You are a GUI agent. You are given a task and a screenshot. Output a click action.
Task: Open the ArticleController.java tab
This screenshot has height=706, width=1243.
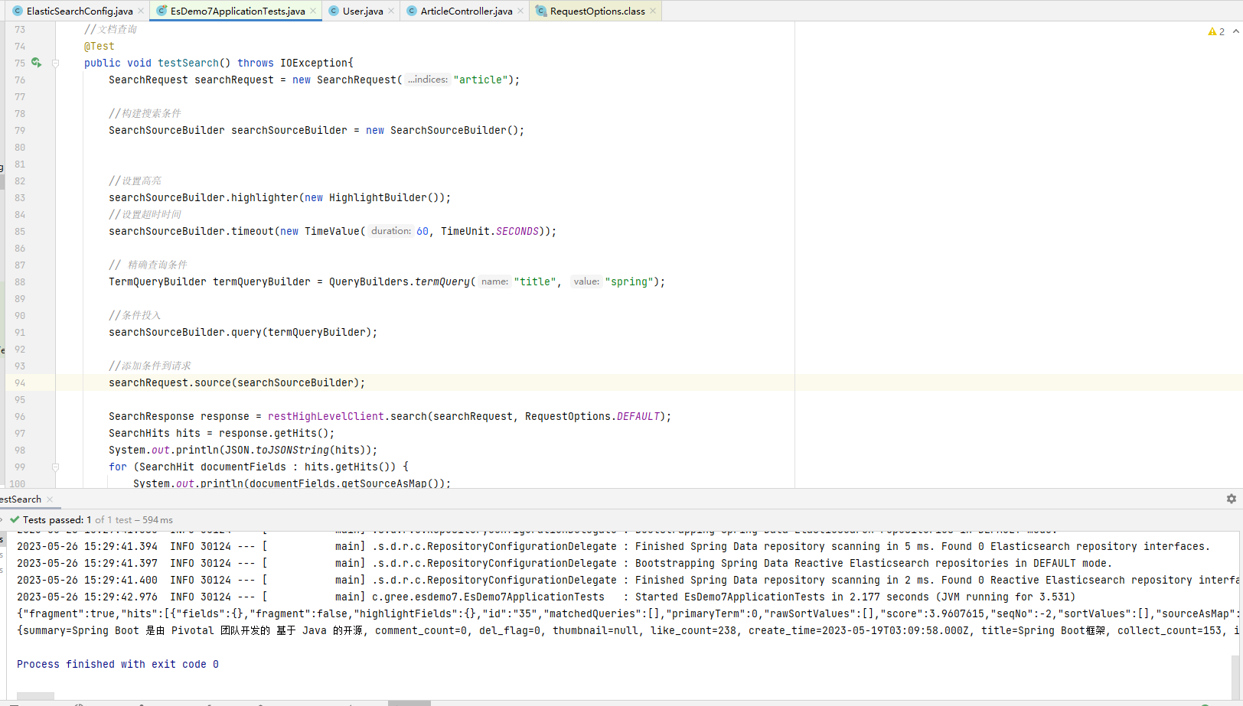[x=466, y=11]
